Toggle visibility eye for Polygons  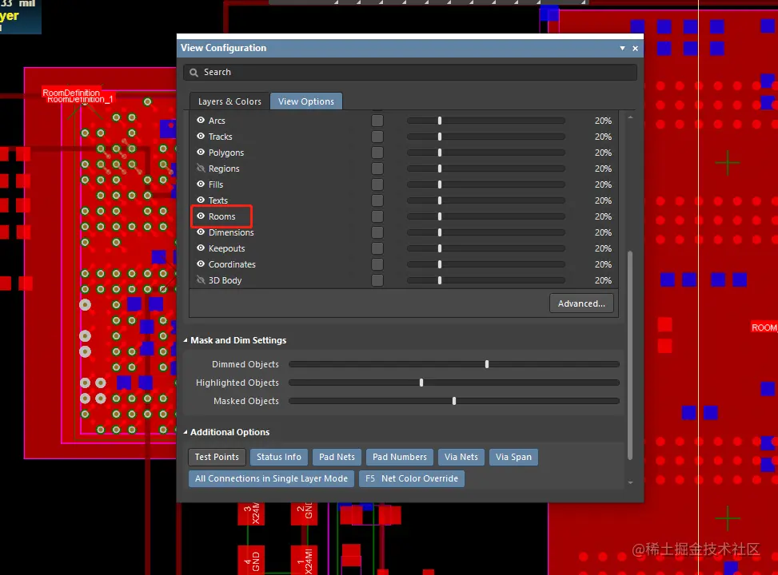(x=201, y=153)
